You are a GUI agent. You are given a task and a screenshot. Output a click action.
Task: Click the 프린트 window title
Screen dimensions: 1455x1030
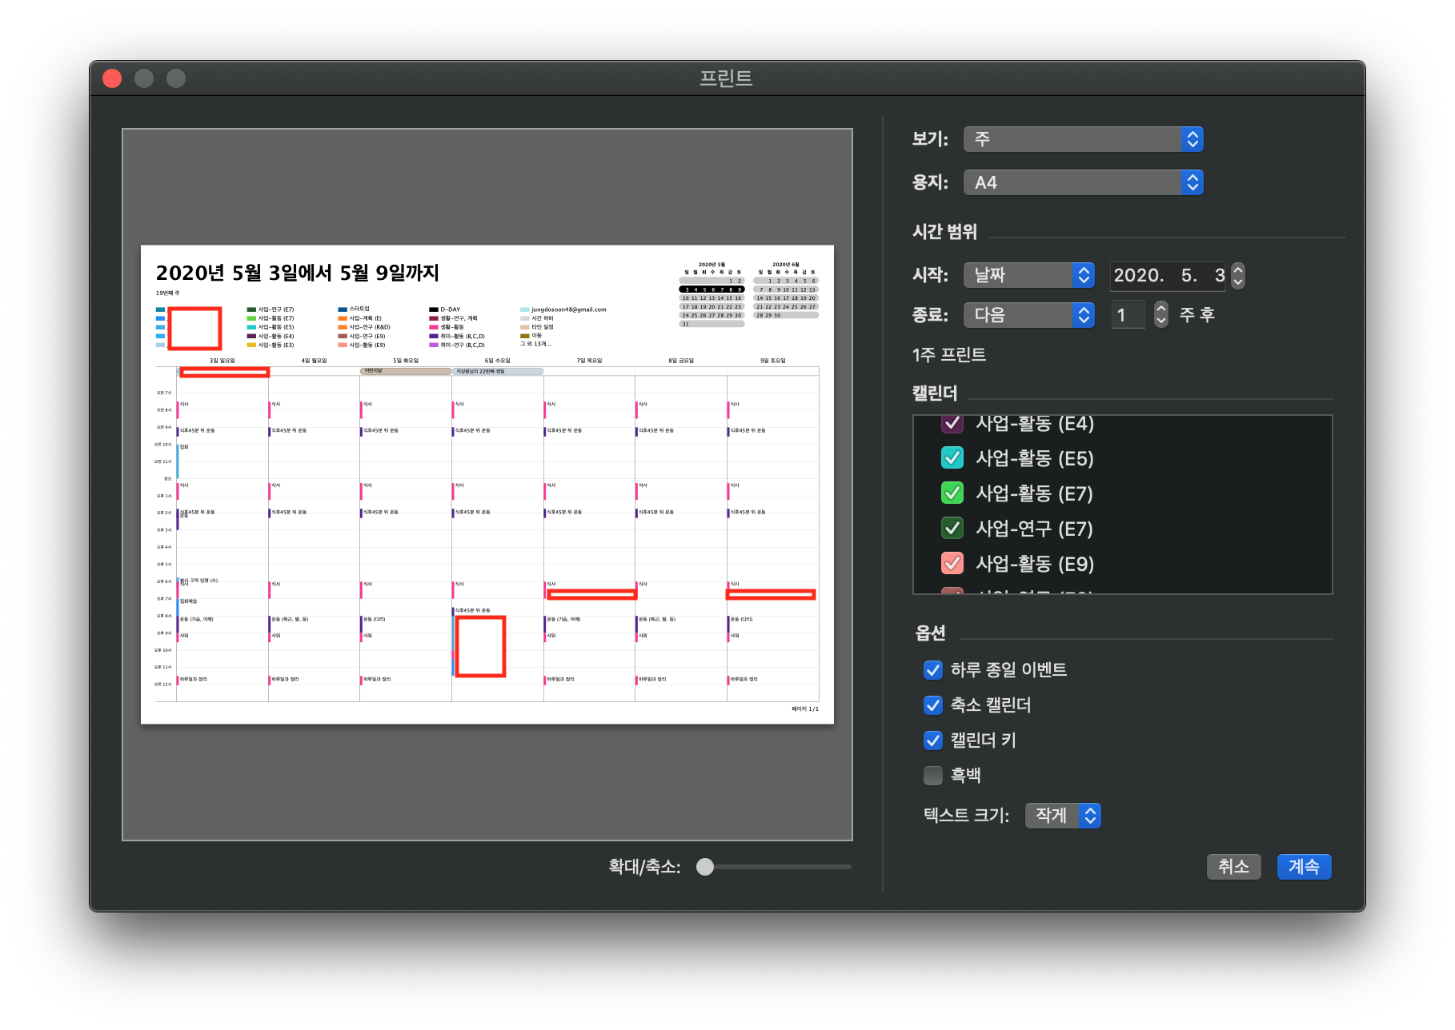click(x=726, y=78)
